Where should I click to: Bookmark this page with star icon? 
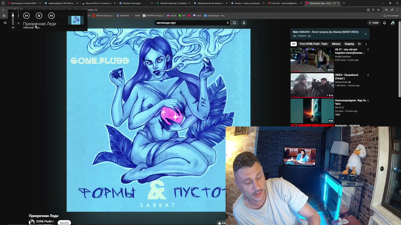pos(378,10)
